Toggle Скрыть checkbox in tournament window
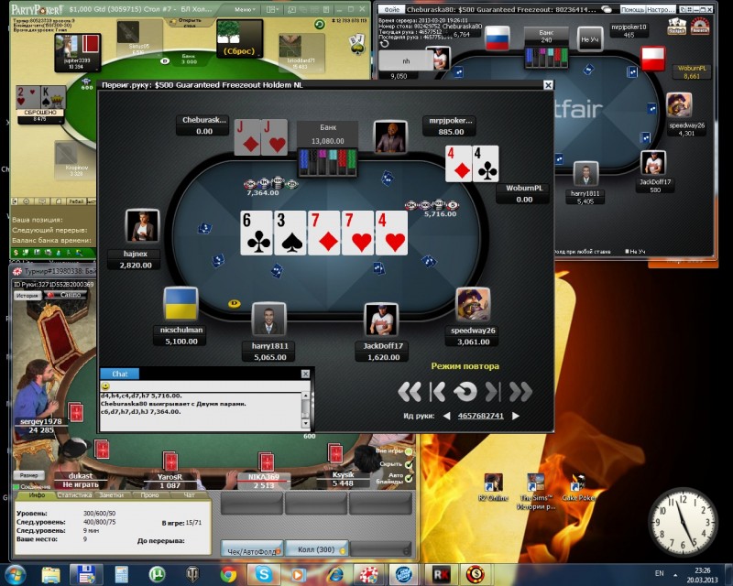Image resolution: width=733 pixels, height=586 pixels. tap(409, 464)
